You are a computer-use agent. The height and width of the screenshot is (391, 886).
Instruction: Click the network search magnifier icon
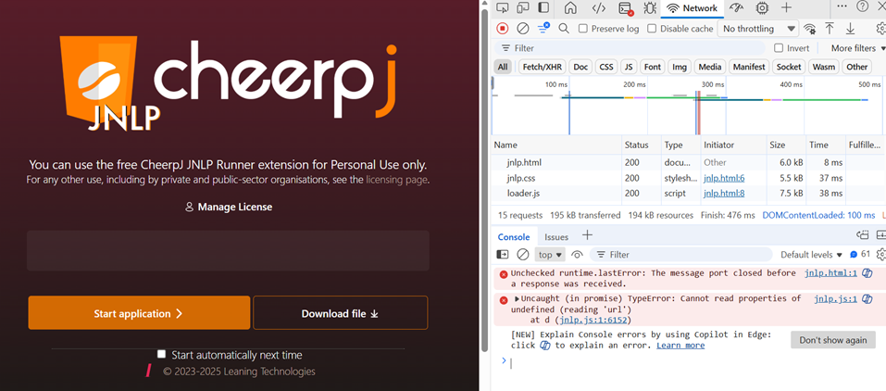click(564, 29)
